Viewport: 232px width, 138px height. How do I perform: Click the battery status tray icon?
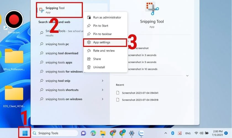207,133
